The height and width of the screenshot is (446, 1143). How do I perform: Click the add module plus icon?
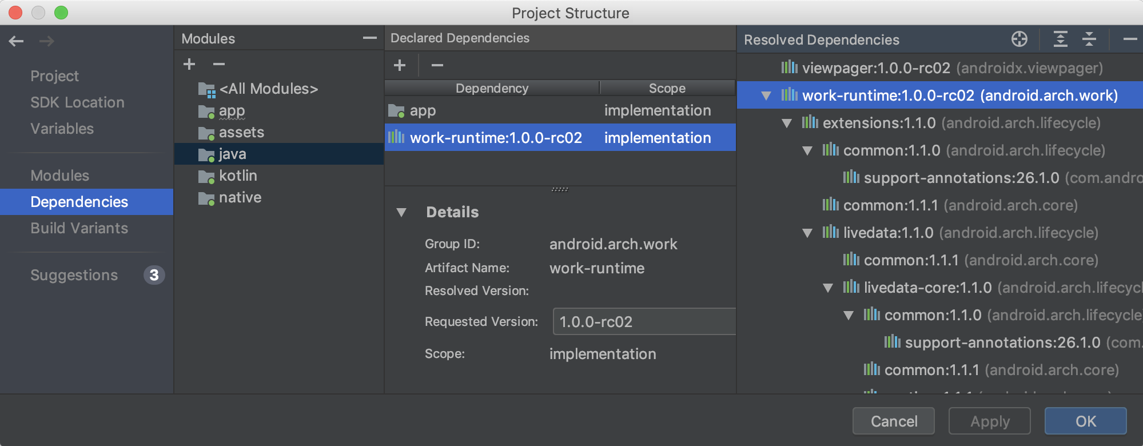tap(189, 64)
